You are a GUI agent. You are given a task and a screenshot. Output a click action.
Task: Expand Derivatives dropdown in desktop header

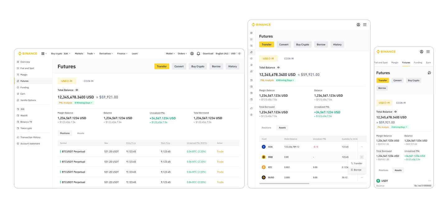[x=106, y=53]
